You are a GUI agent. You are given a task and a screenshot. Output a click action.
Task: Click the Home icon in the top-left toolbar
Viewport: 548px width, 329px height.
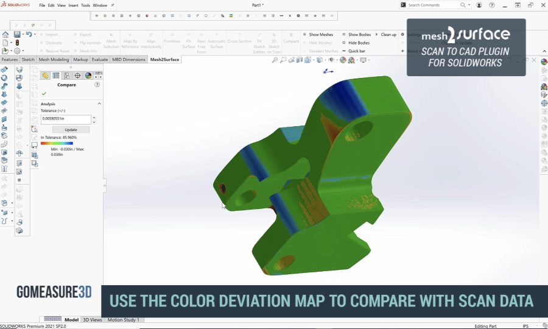tap(5, 35)
